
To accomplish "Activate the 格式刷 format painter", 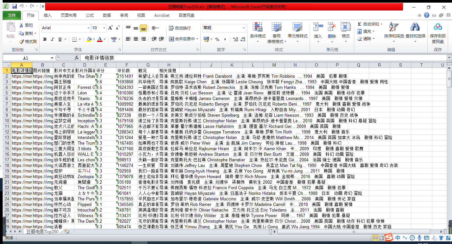I will 28,42.
